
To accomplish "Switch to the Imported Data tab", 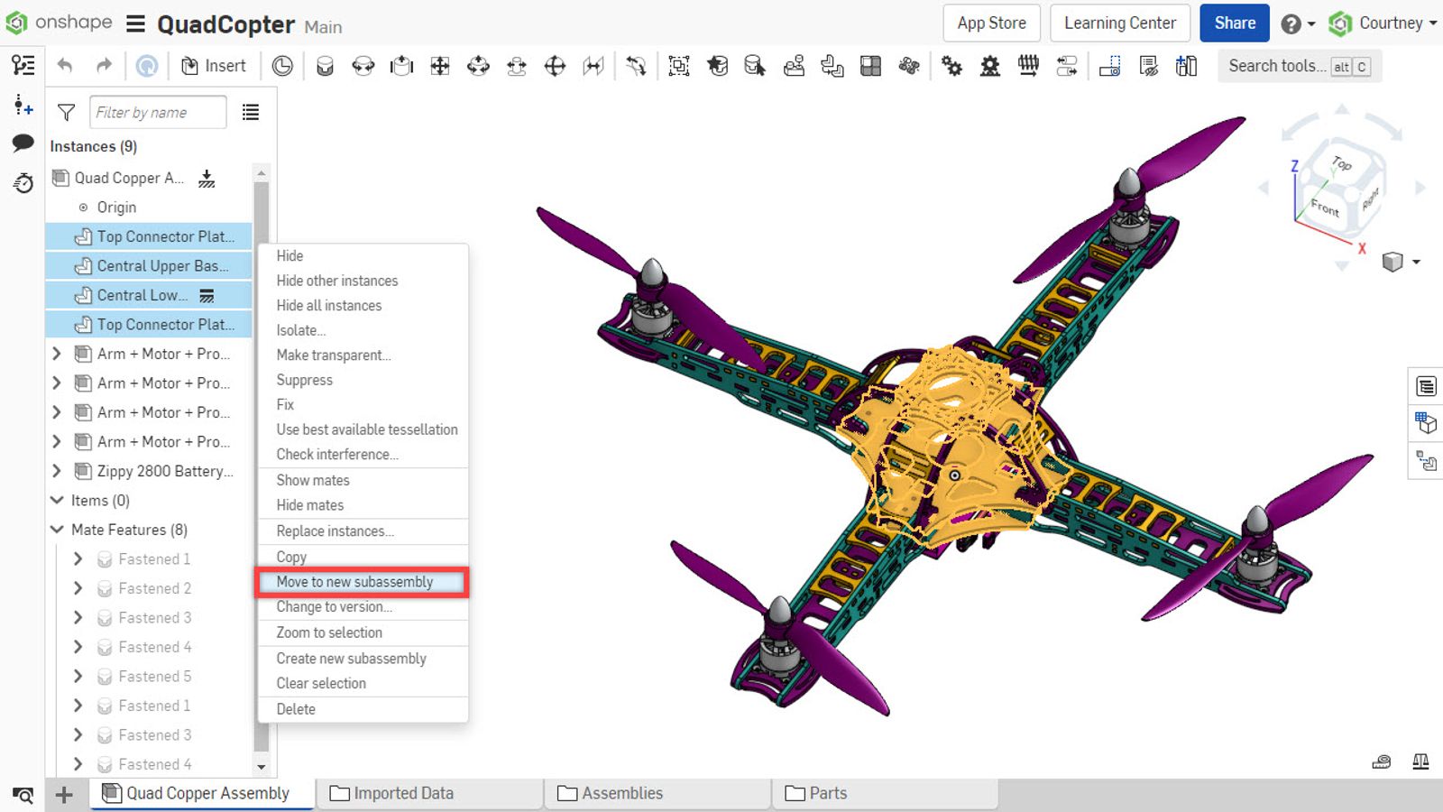I will tap(403, 792).
